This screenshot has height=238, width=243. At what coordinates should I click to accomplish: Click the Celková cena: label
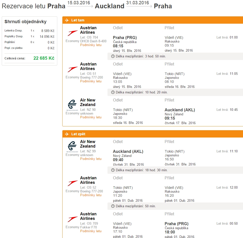(15, 58)
